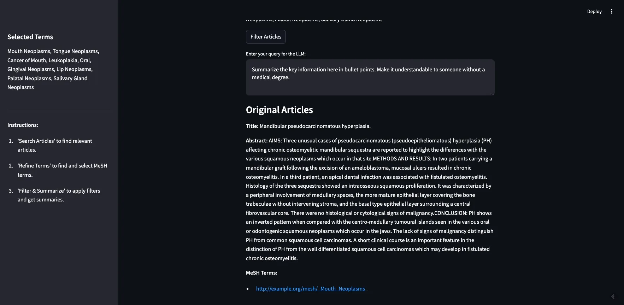Click the Instructions label in the sidebar
Viewport: 624px width, 305px height.
[x=23, y=125]
